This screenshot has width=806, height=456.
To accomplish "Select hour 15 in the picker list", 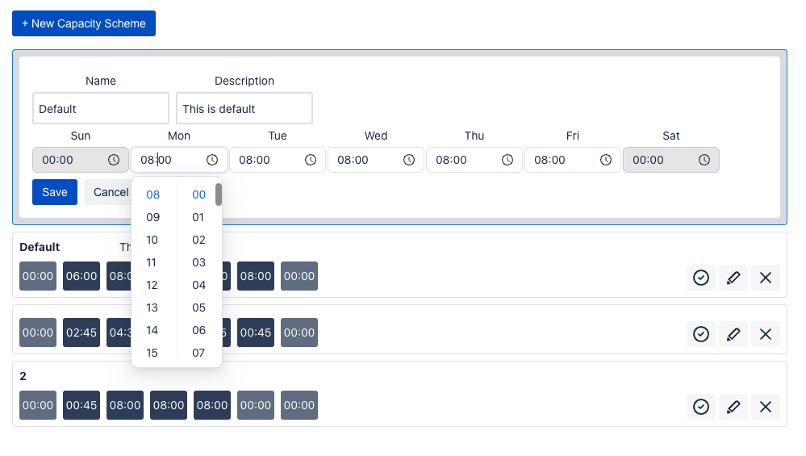I will pyautogui.click(x=152, y=353).
